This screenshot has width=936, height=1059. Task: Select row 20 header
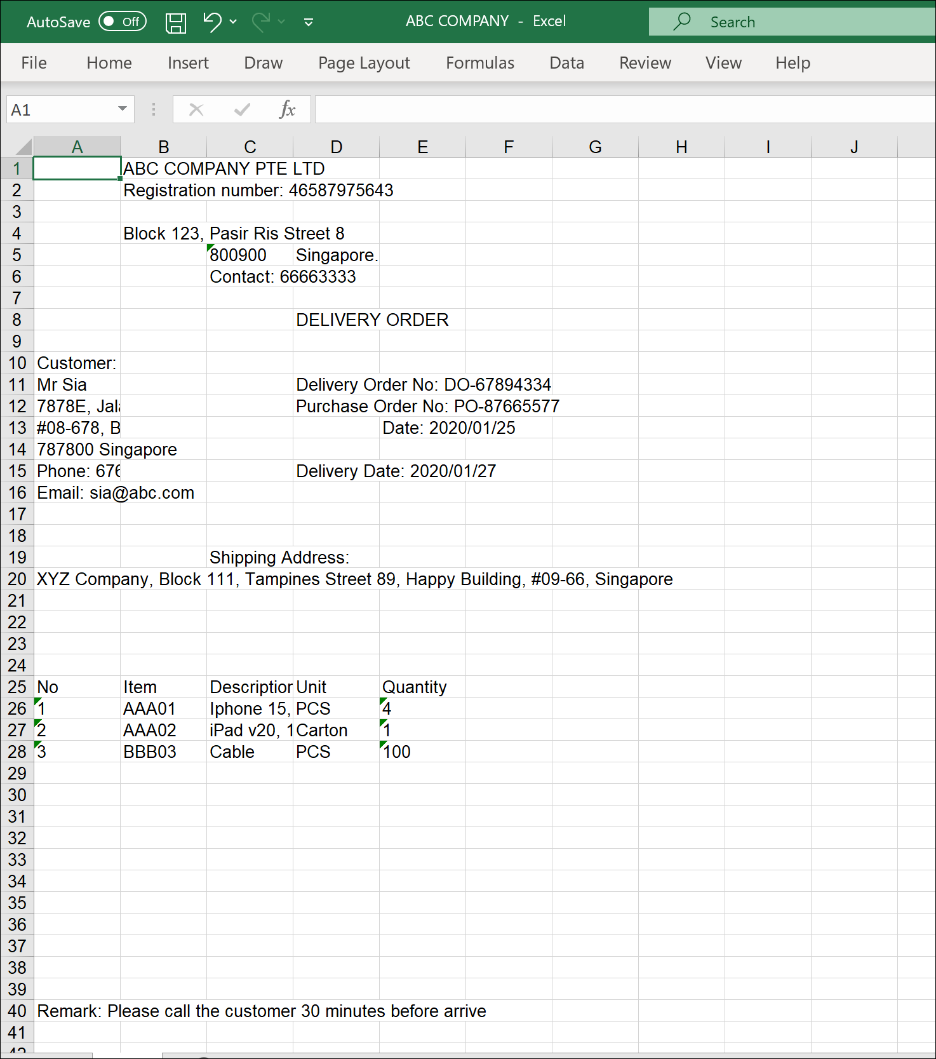pyautogui.click(x=17, y=579)
